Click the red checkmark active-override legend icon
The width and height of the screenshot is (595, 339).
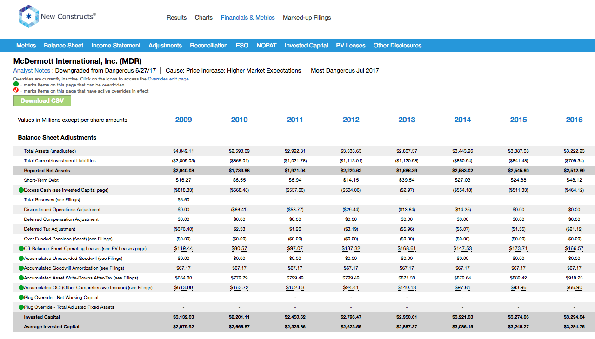16,91
